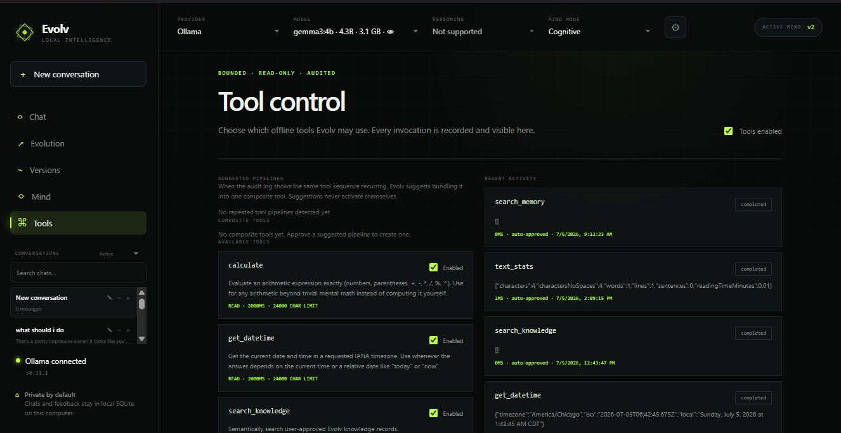
Task: Open the Reasoning dropdown showing Not supported
Action: (483, 32)
